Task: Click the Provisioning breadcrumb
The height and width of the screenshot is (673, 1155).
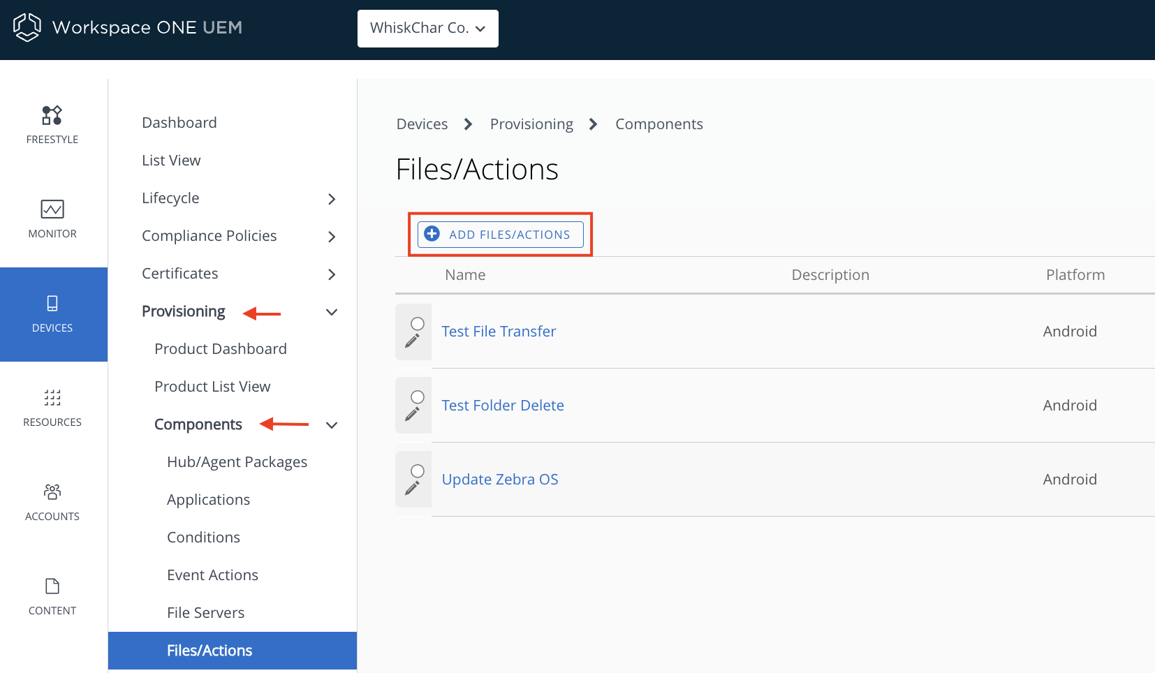Action: coord(531,124)
